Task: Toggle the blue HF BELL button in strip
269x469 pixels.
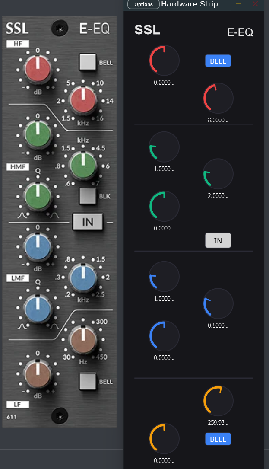Action: [218, 61]
